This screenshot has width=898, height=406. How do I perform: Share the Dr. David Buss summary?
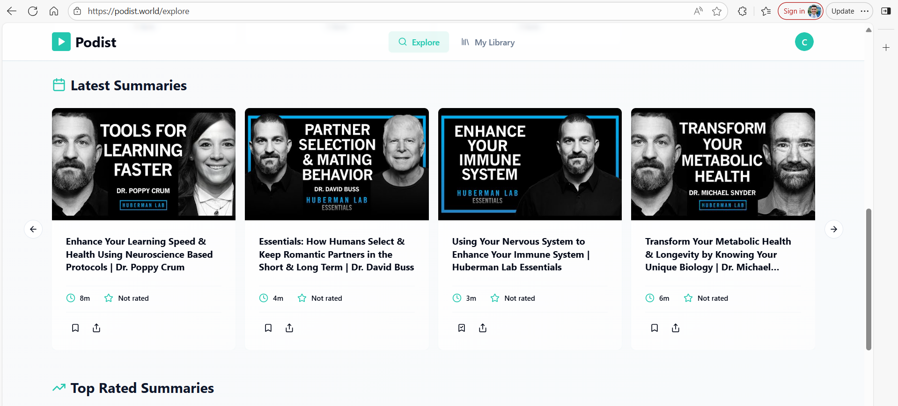point(289,328)
